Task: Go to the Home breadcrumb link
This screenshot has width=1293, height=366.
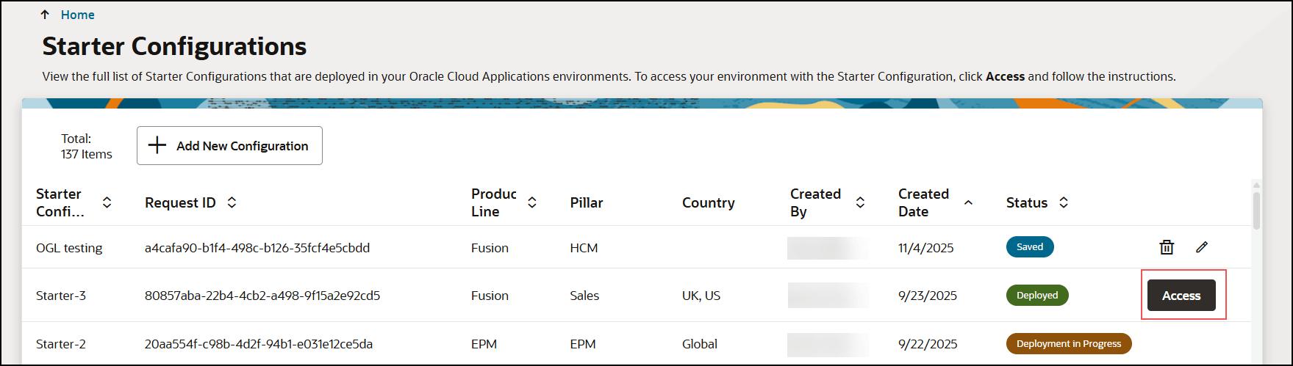Action: (x=77, y=15)
